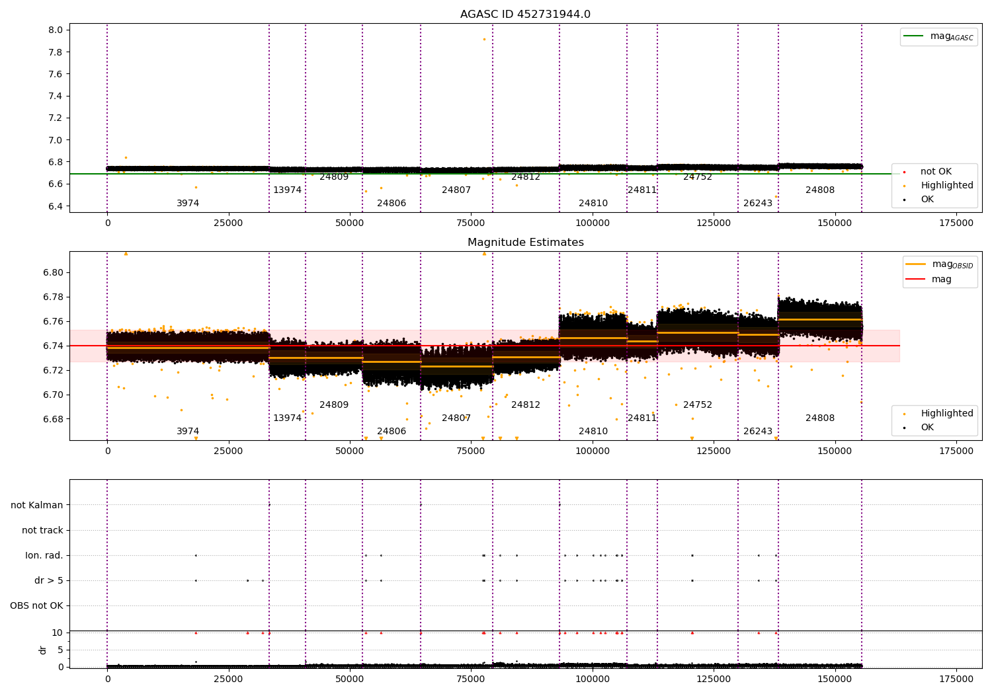Click the 7.4 y-axis tick label
This screenshot has width=992, height=694.
point(56,96)
